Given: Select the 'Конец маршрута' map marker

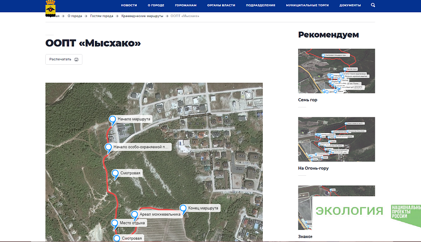Looking at the screenshot, I should pos(183,208).
